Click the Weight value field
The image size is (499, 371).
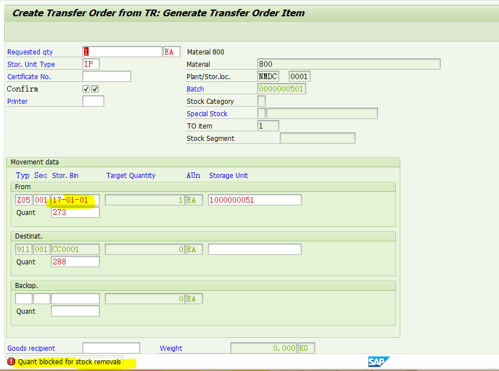tap(264, 348)
